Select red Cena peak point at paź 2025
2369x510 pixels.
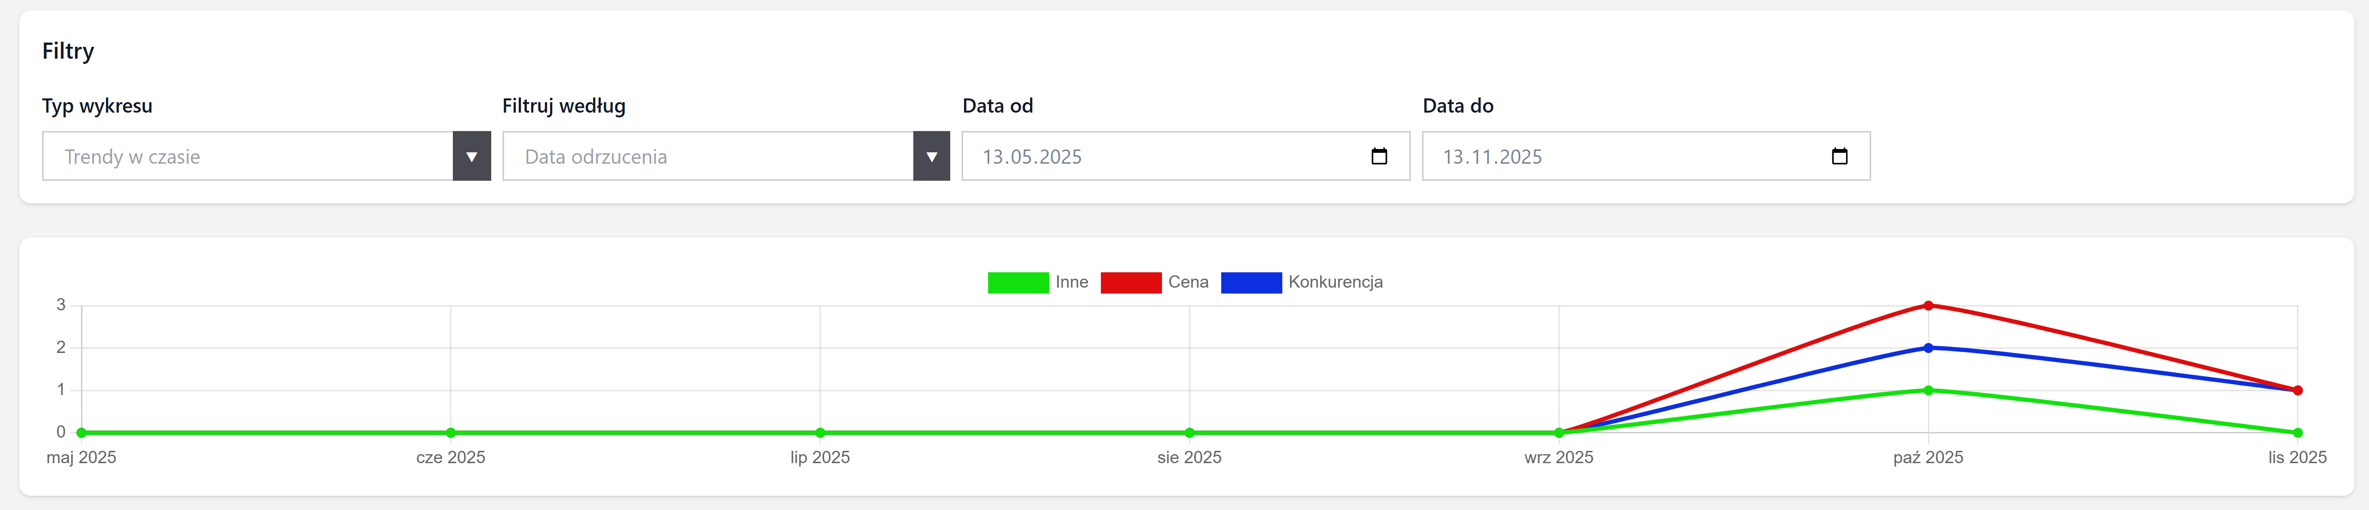tap(1928, 305)
